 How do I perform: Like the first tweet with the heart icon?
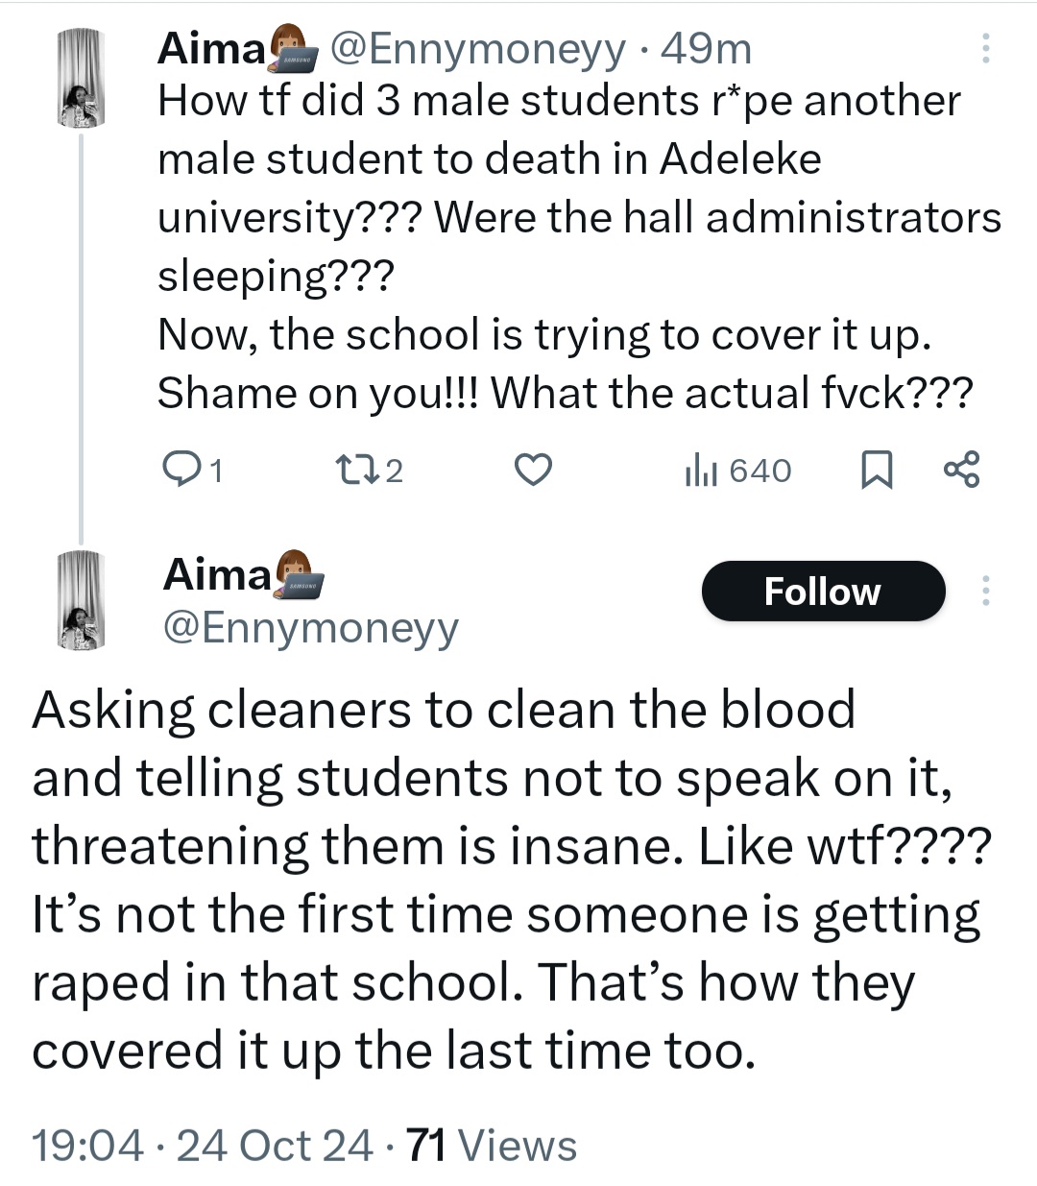click(x=533, y=470)
